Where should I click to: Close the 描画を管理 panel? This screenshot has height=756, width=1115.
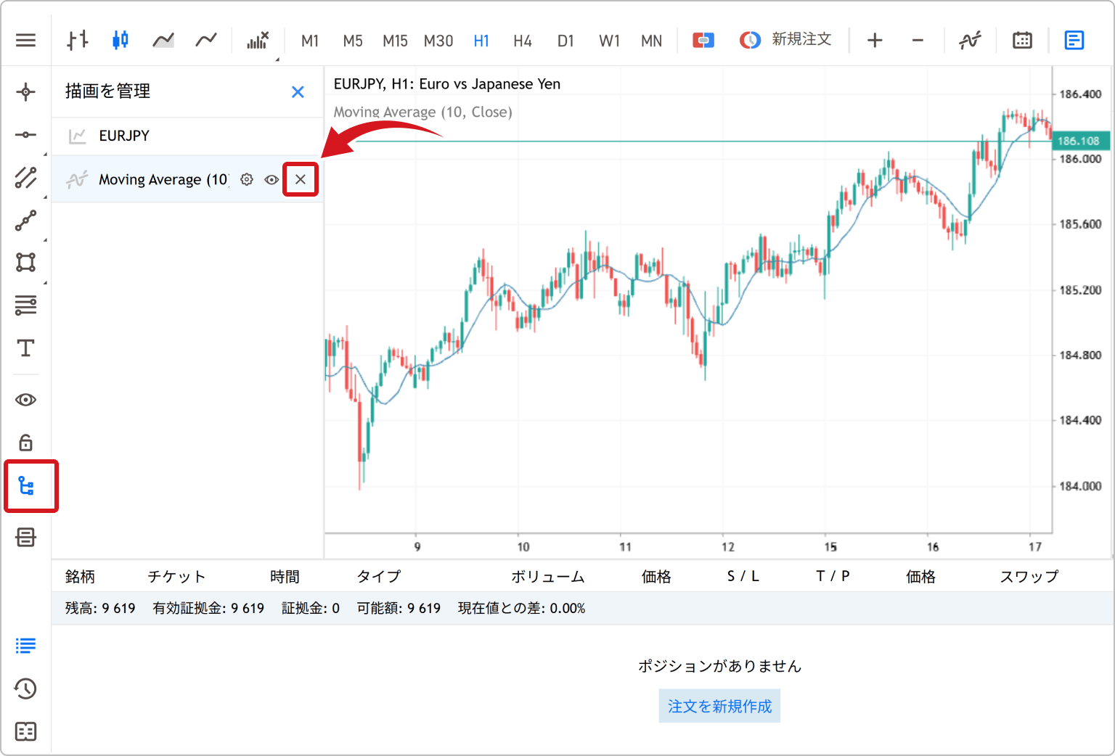[298, 92]
